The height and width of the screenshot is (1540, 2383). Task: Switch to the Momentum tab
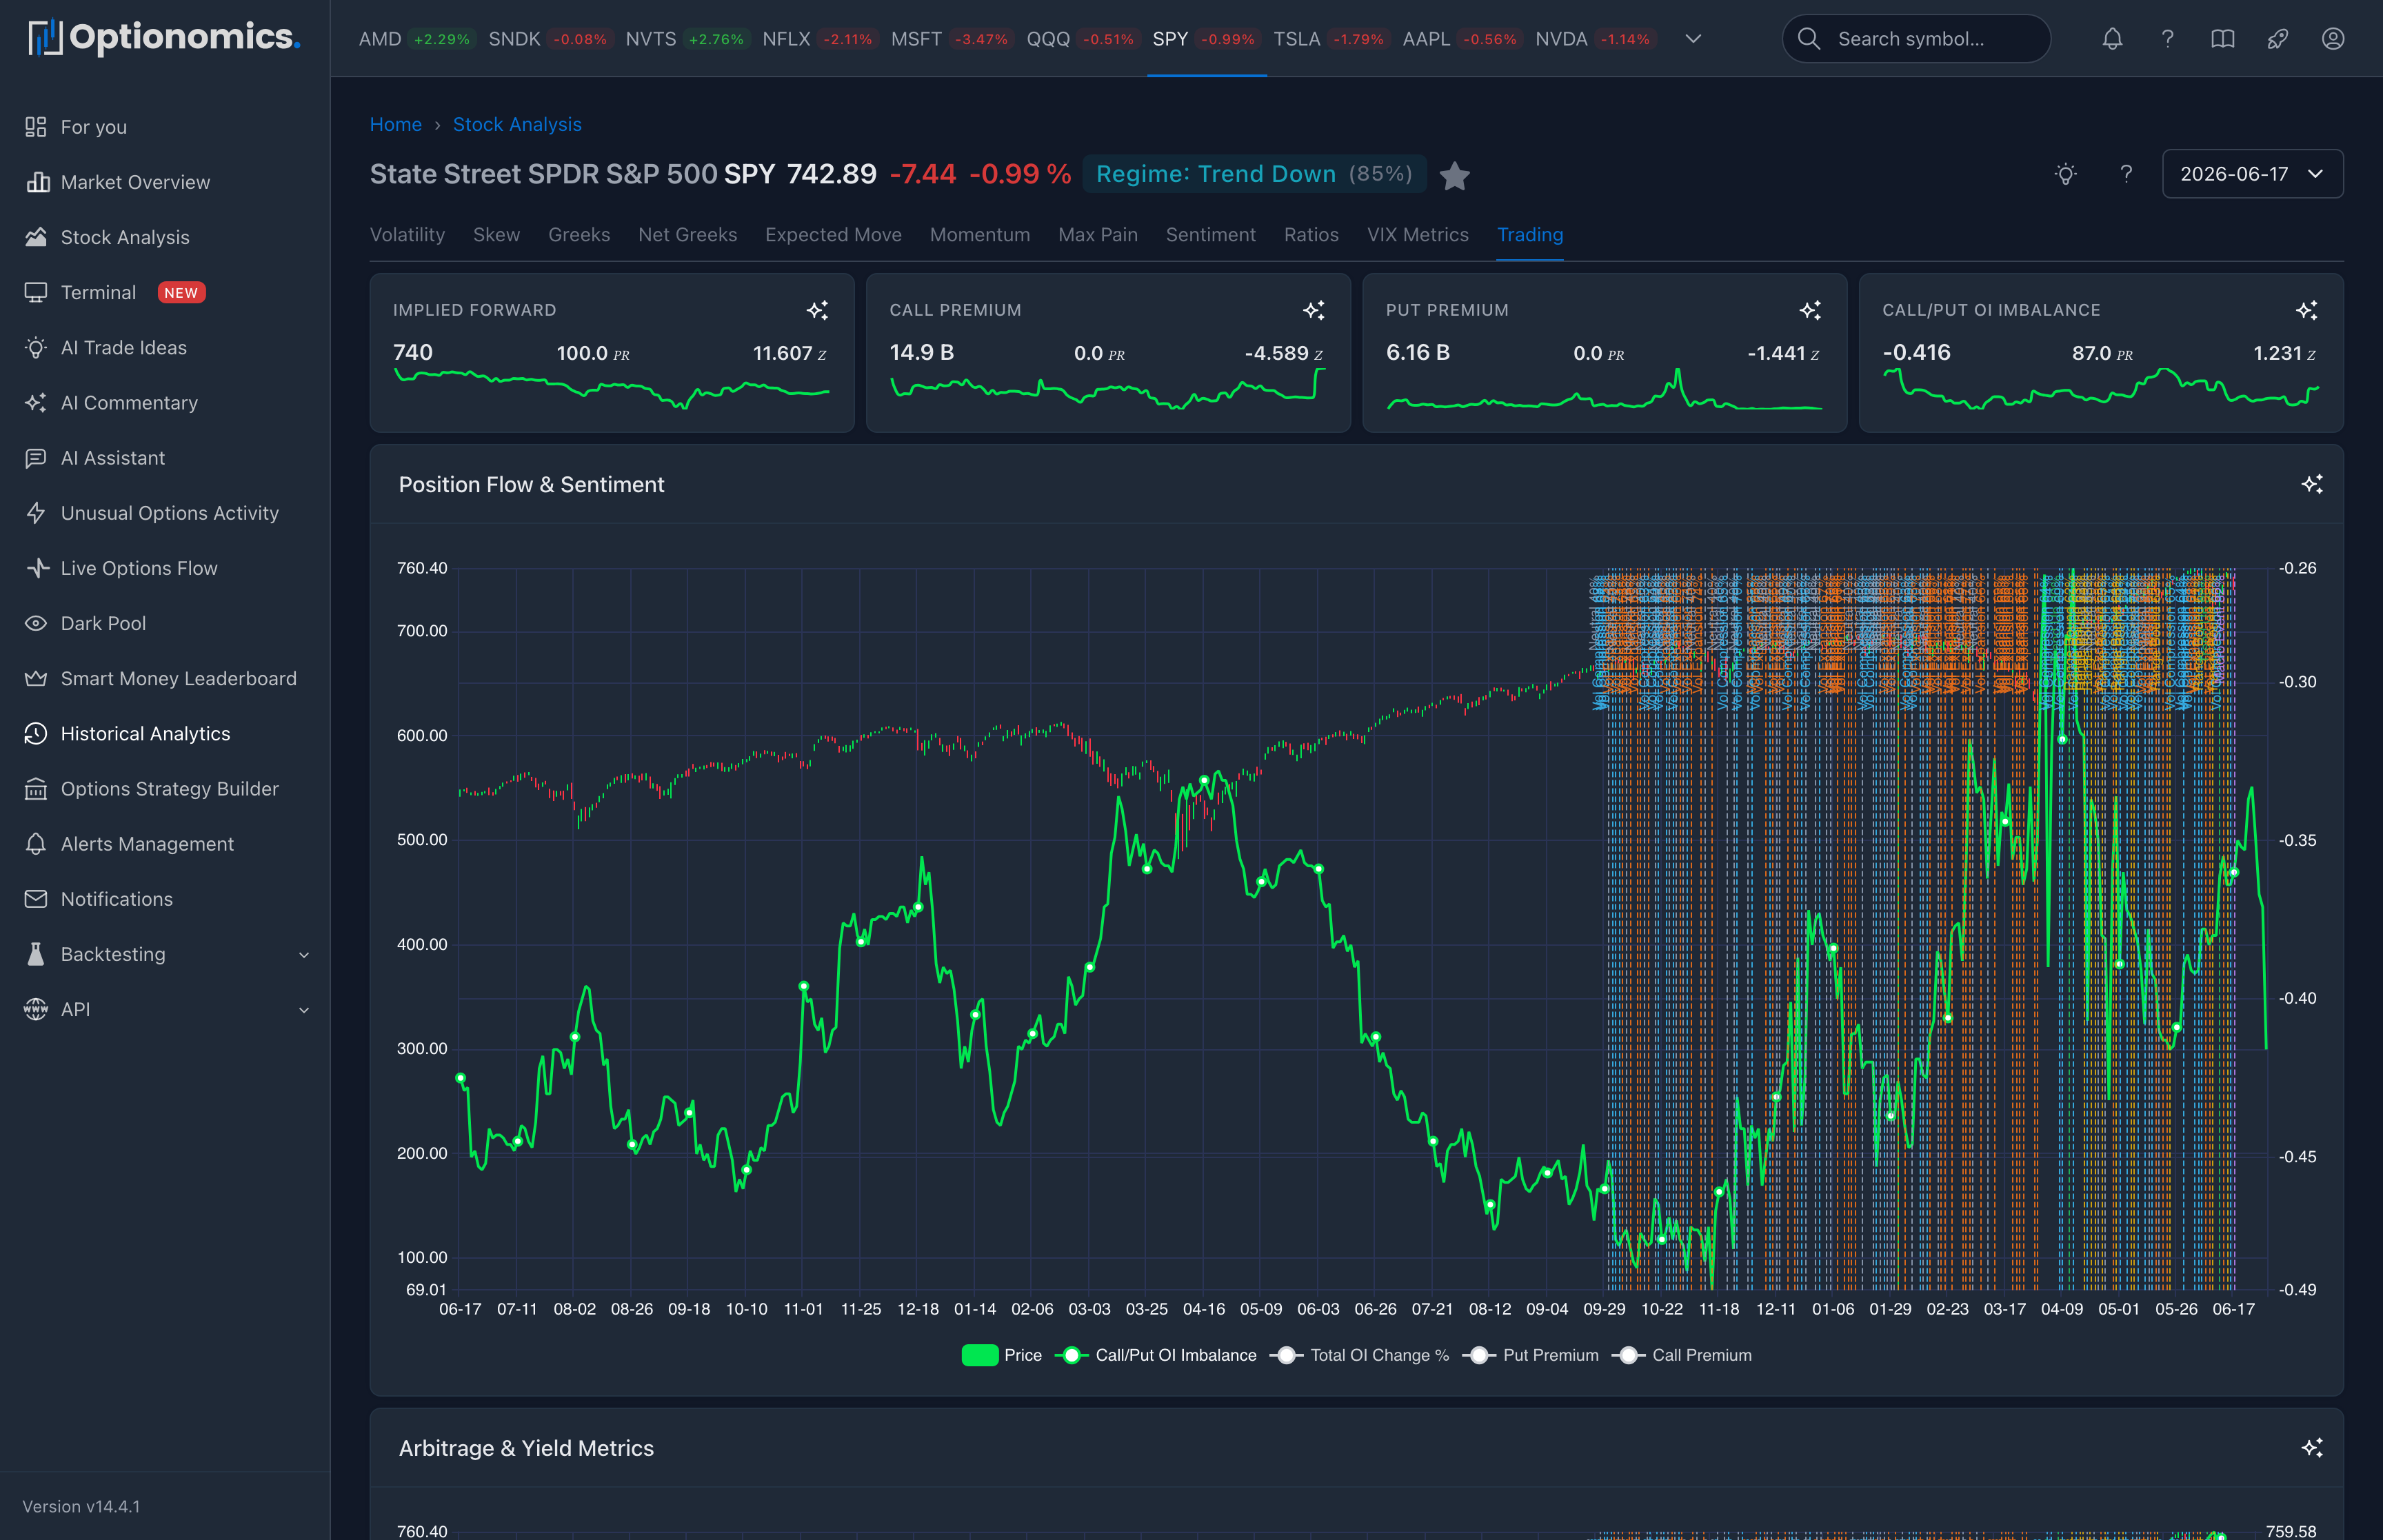tap(980, 235)
